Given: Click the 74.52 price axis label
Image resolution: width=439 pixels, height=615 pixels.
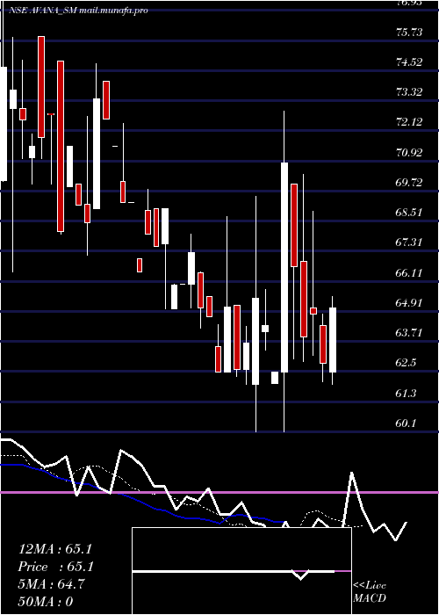Looking at the screenshot, I should tap(409, 62).
